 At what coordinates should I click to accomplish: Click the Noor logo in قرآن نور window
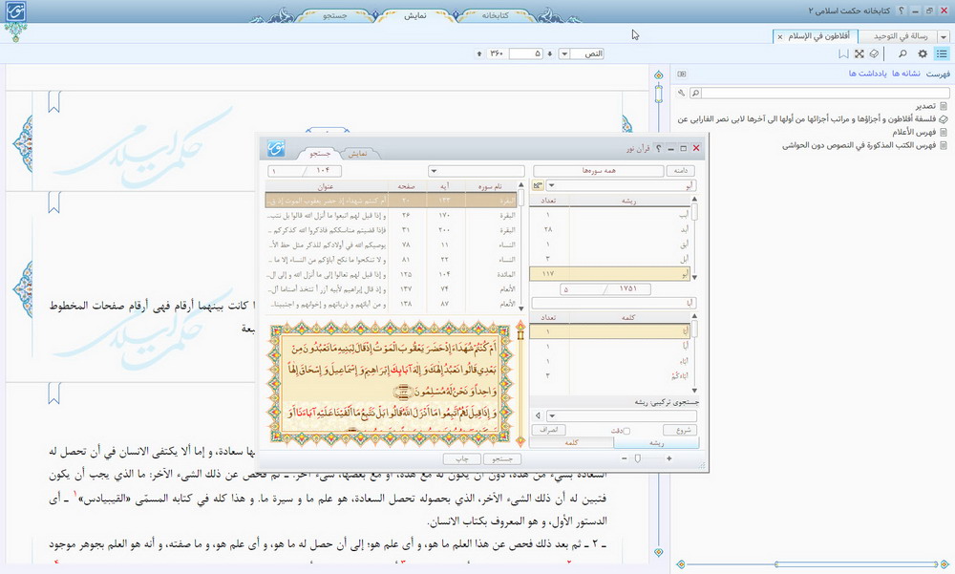tap(276, 148)
